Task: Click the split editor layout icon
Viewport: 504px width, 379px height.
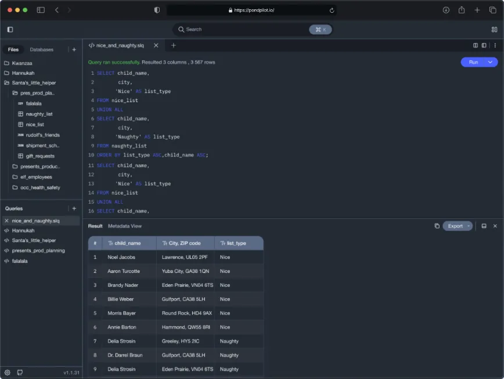Action: tap(476, 45)
